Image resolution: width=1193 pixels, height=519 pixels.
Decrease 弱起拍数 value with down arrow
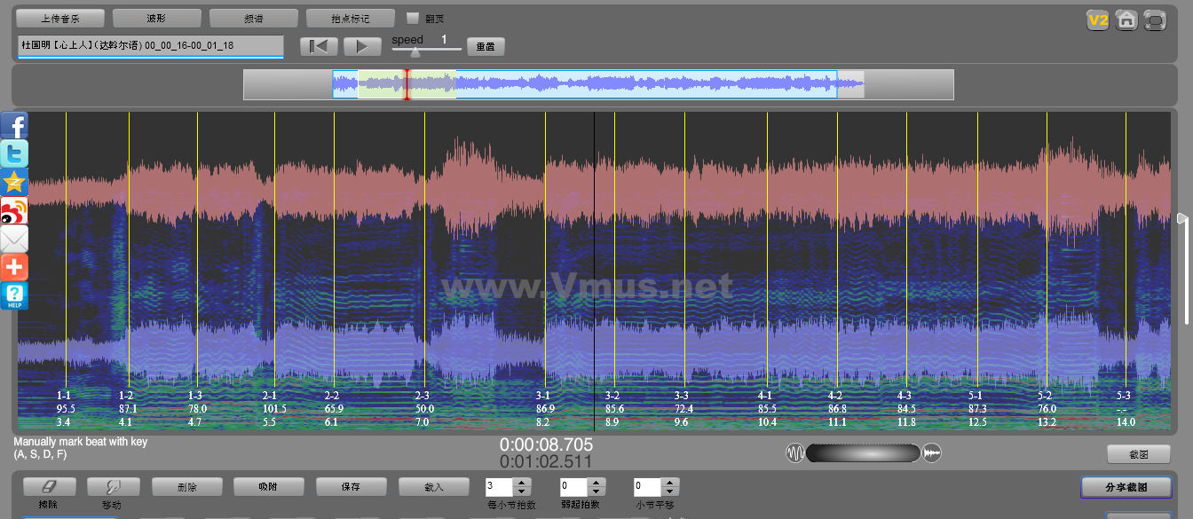596,491
